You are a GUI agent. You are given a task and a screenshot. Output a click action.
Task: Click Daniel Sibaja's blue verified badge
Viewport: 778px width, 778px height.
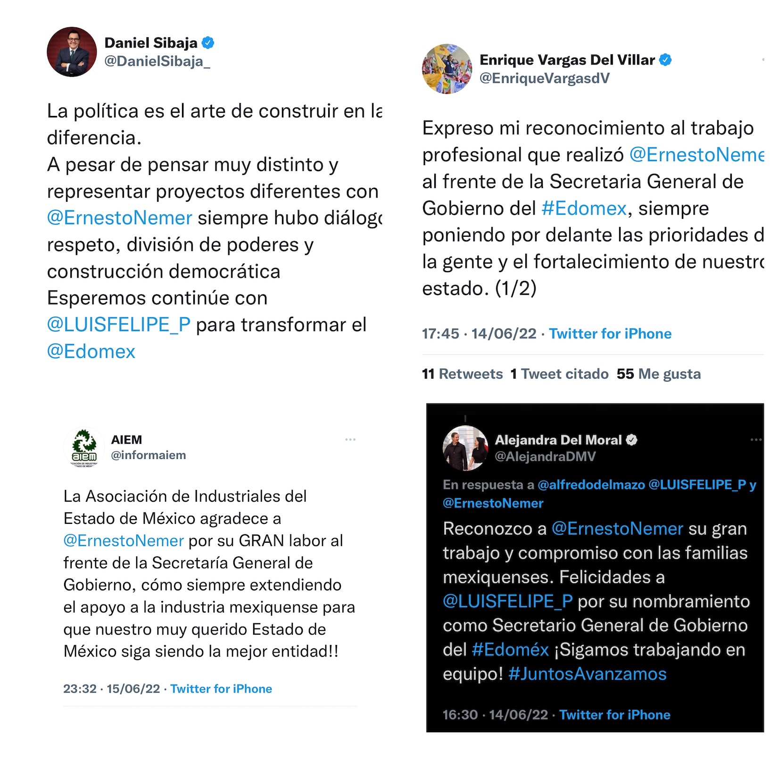pos(208,43)
